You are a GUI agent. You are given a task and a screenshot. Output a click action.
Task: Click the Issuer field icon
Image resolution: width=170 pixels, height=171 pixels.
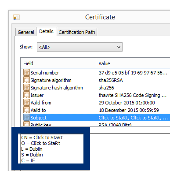click(26, 95)
